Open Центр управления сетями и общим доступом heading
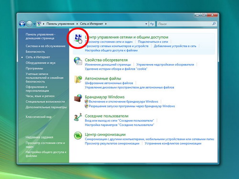 (127, 37)
